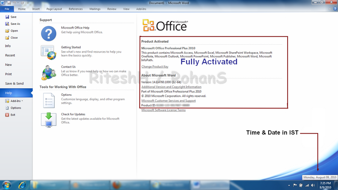The width and height of the screenshot is (338, 190).
Task: Click the Contact Us heading text
Action: tap(68, 67)
